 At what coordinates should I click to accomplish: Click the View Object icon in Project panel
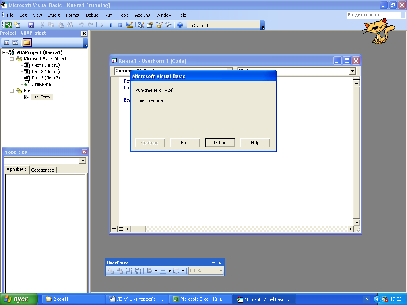[16, 42]
